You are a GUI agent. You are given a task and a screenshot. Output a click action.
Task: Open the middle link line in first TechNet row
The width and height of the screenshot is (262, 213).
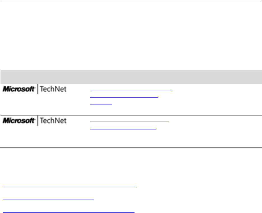click(124, 97)
